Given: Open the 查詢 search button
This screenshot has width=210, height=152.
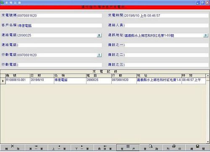Looking at the screenshot, I should click(151, 148).
